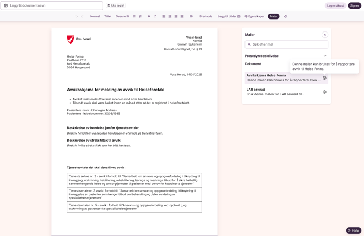
Task: Insert a bulleted list
Action: click(x=134, y=16)
